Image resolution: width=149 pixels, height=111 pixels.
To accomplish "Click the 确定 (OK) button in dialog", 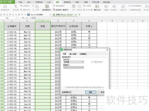I will coord(91,92).
